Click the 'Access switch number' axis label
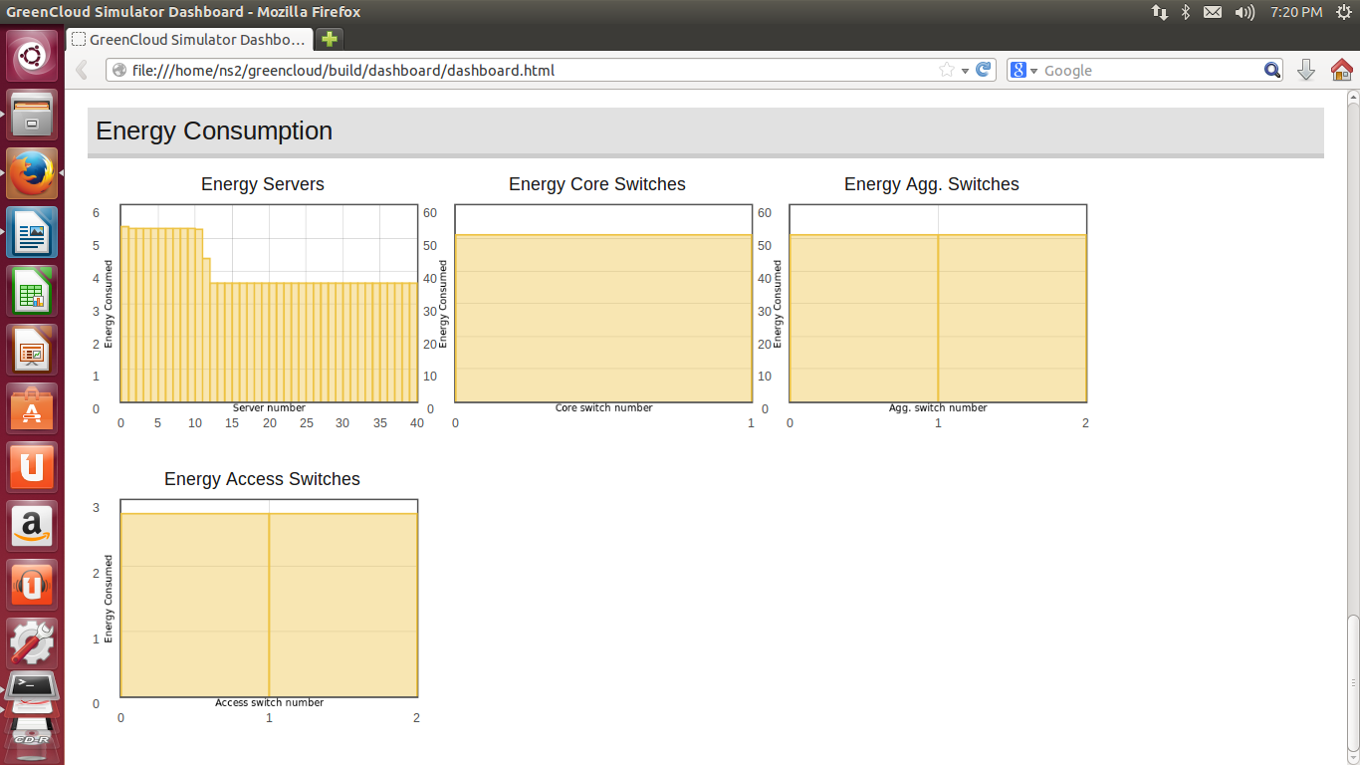Viewport: 1360px width, 765px height. [269, 702]
